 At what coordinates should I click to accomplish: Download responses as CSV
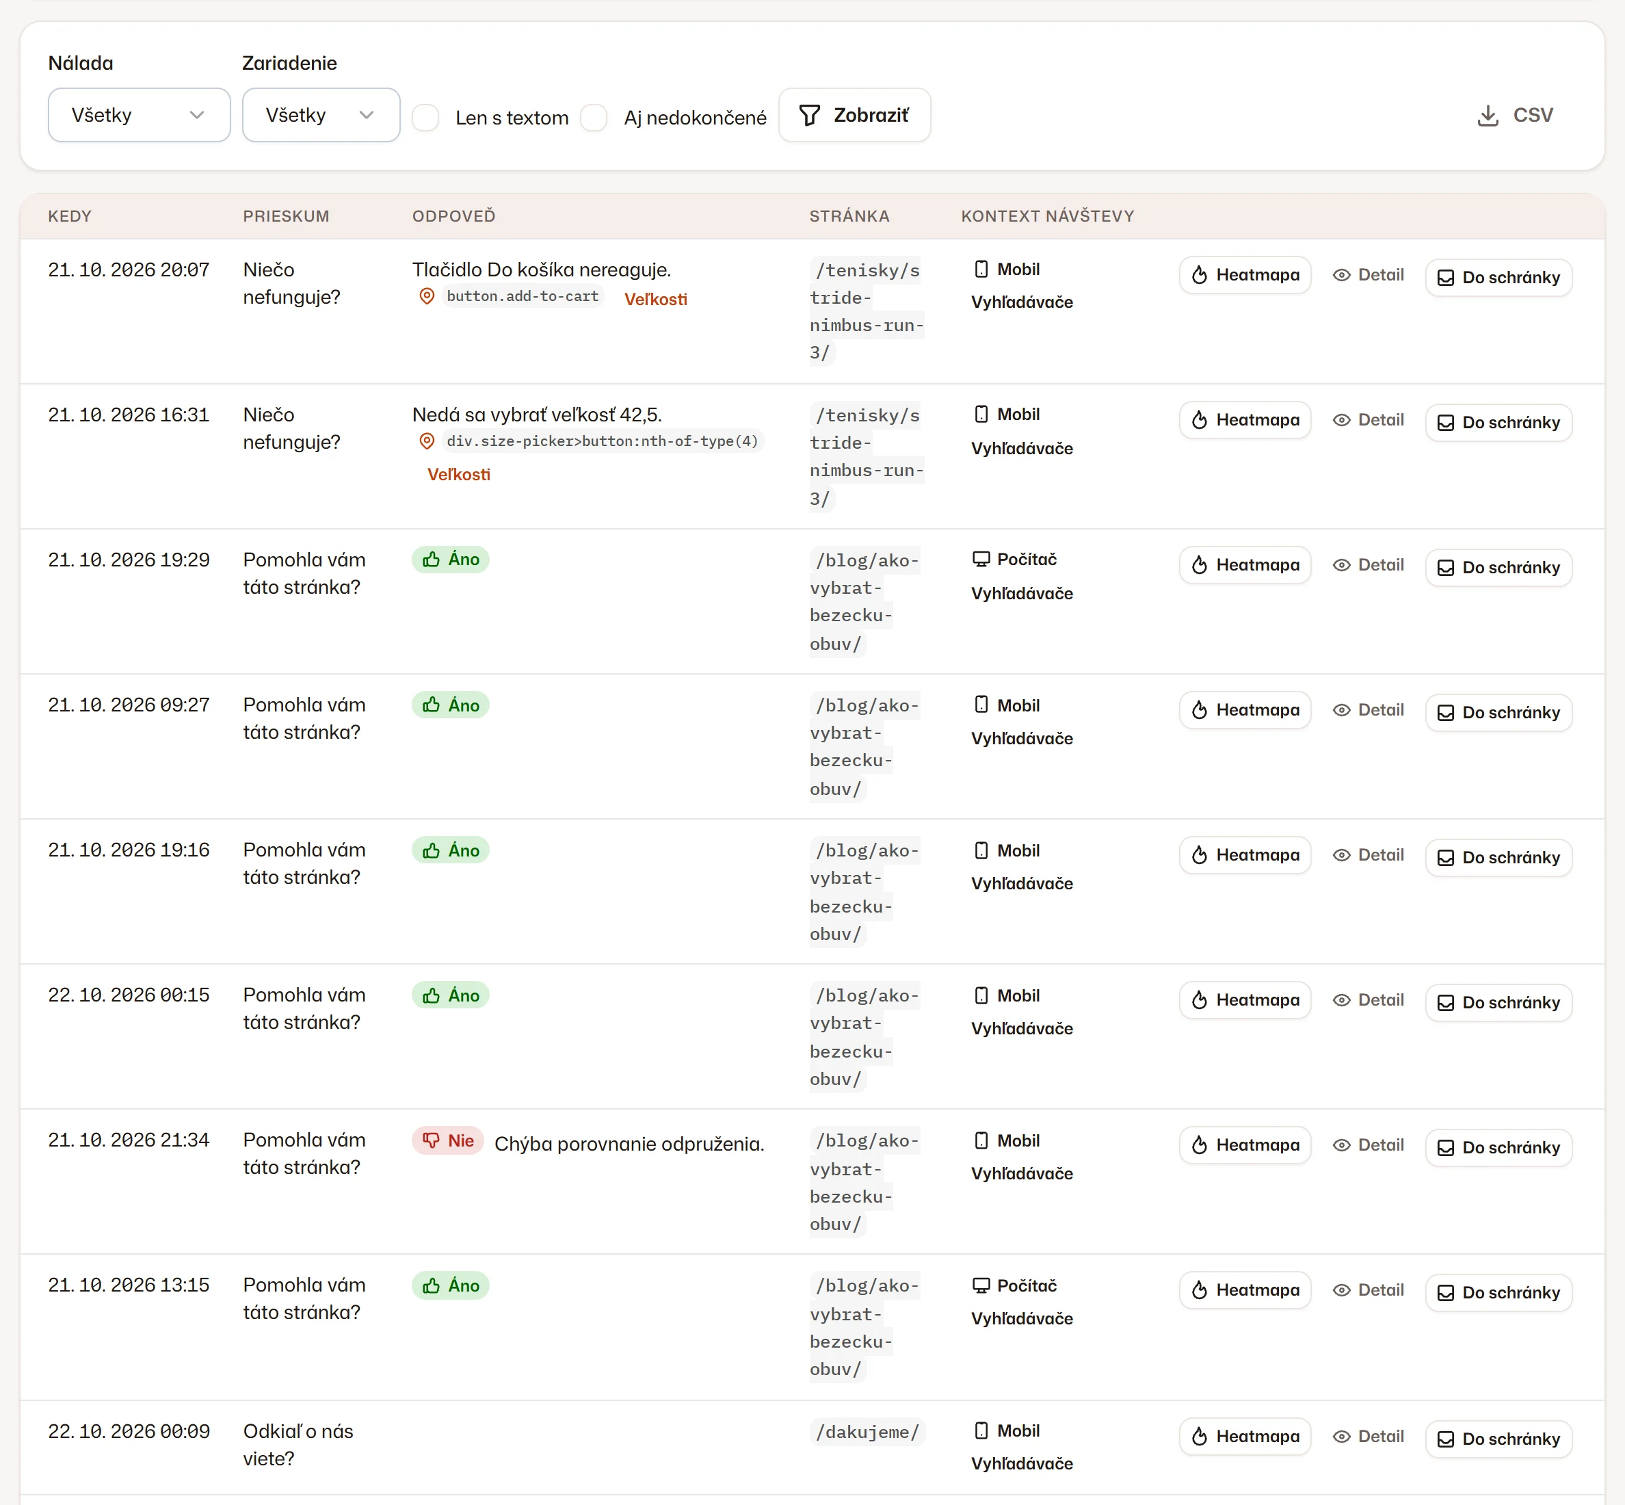pyautogui.click(x=1514, y=115)
